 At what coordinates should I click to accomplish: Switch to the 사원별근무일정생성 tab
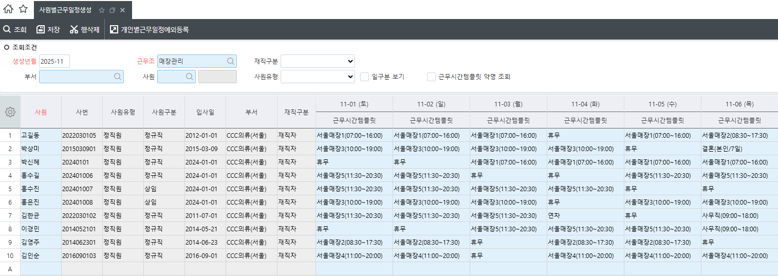[65, 10]
